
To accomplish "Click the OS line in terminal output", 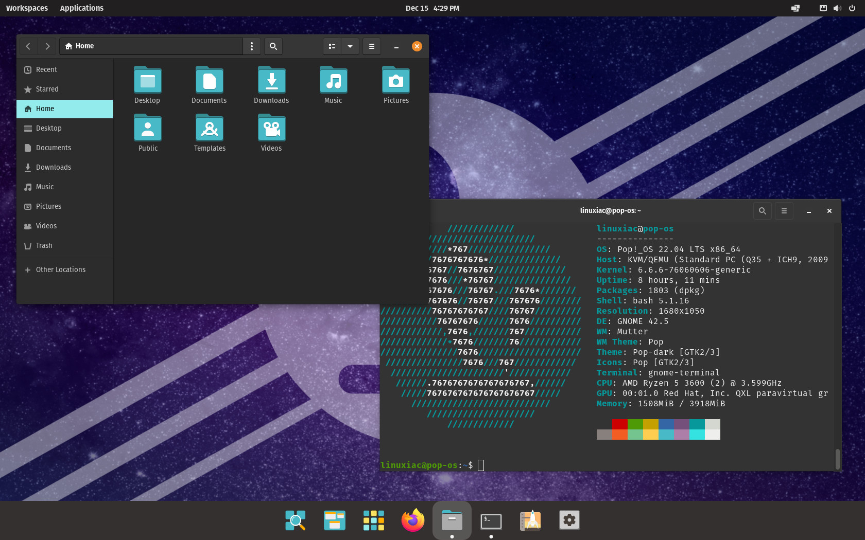I will [x=668, y=249].
